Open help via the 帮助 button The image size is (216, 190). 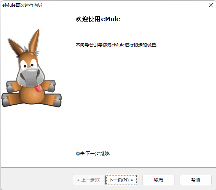(196, 180)
